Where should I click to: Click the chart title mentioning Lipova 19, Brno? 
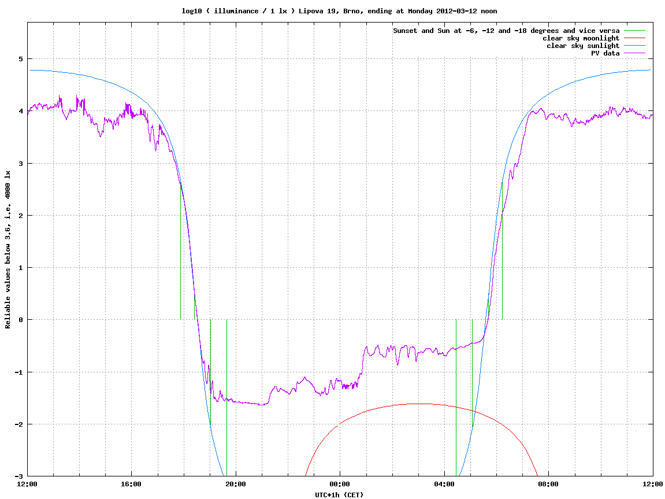(339, 11)
